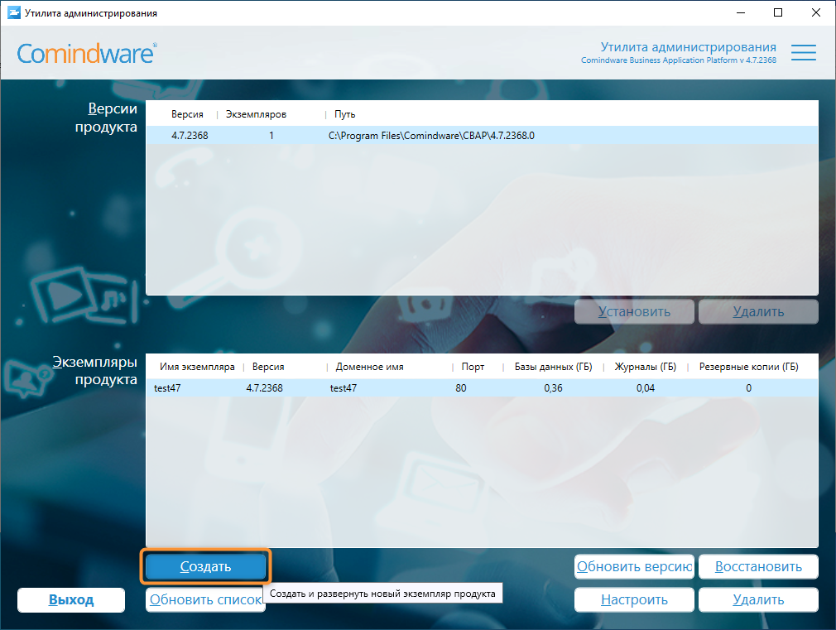Minimize the administration utility window
Viewport: 836px width, 630px height.
(741, 12)
